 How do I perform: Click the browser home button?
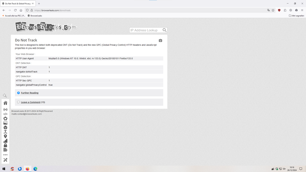[x=21, y=11]
